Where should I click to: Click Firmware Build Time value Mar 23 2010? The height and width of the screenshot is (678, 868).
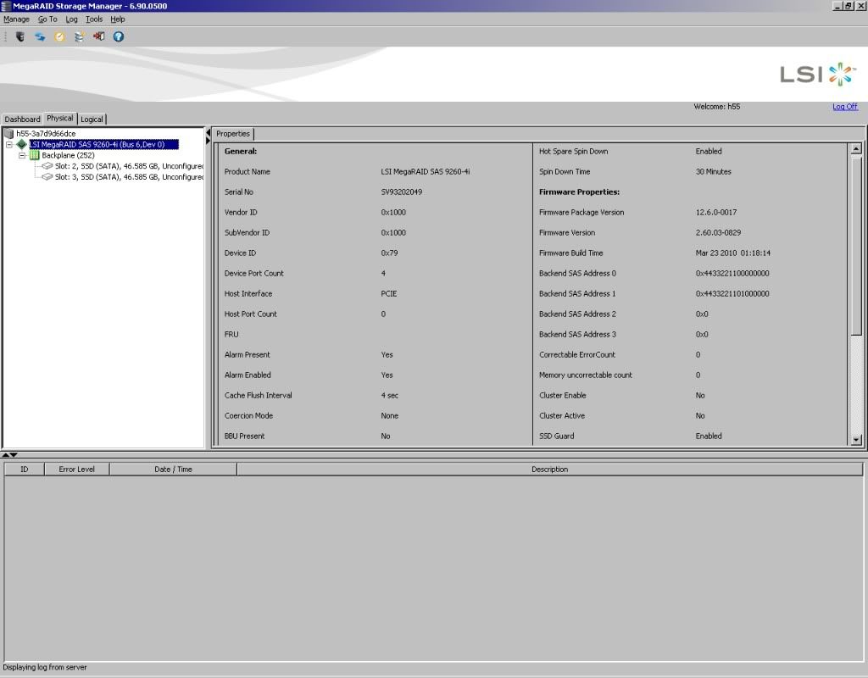[x=733, y=253]
